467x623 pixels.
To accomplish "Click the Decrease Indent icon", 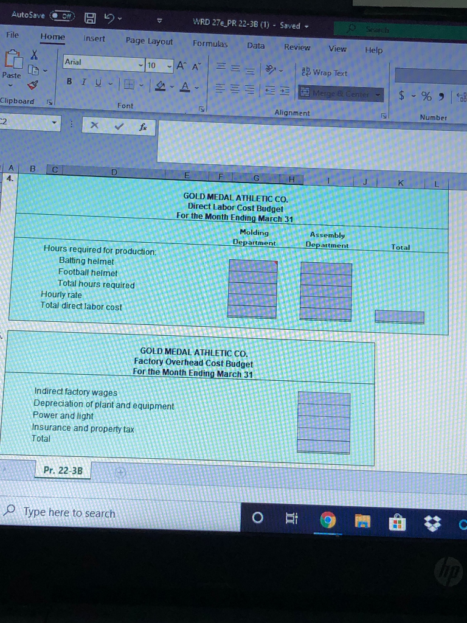I will click(x=270, y=91).
